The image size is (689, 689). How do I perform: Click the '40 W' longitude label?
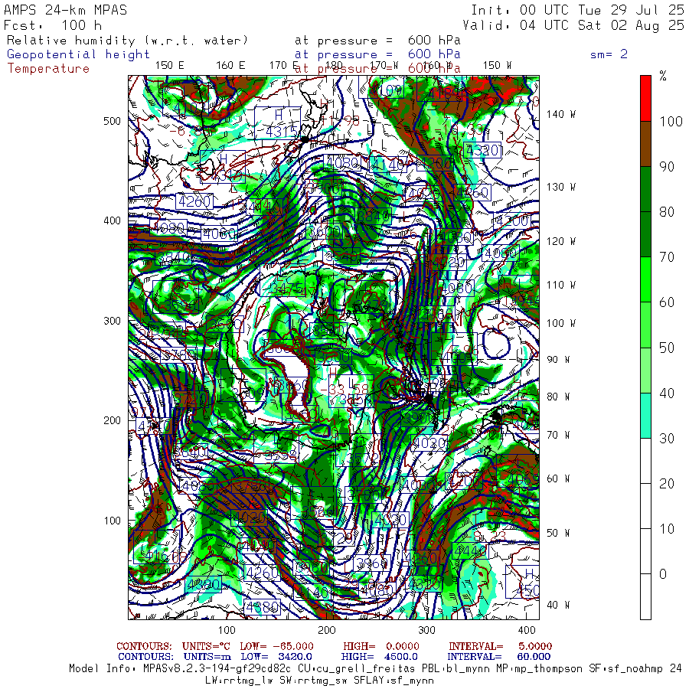558,605
